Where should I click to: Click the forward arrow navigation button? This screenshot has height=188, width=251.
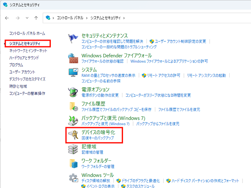click(x=18, y=18)
